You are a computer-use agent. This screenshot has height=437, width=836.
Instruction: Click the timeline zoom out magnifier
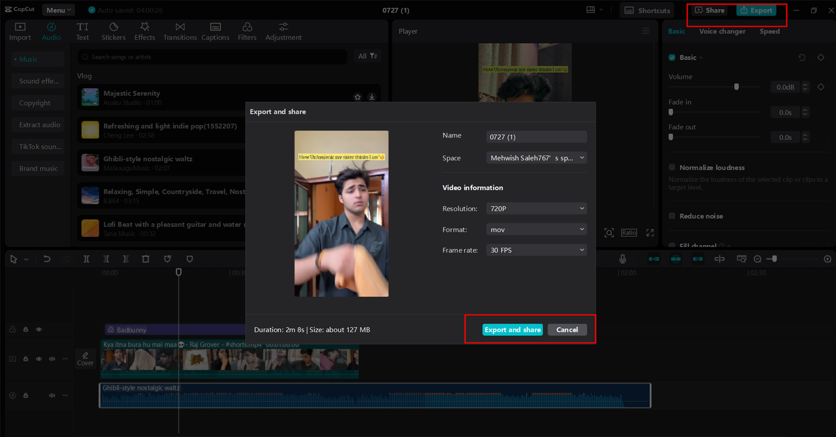coord(758,259)
